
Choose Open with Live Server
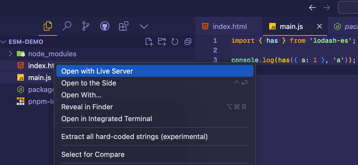[97, 71]
